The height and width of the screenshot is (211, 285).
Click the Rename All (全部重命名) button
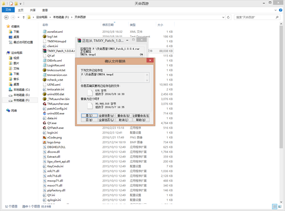pyautogui.click(x=141, y=116)
